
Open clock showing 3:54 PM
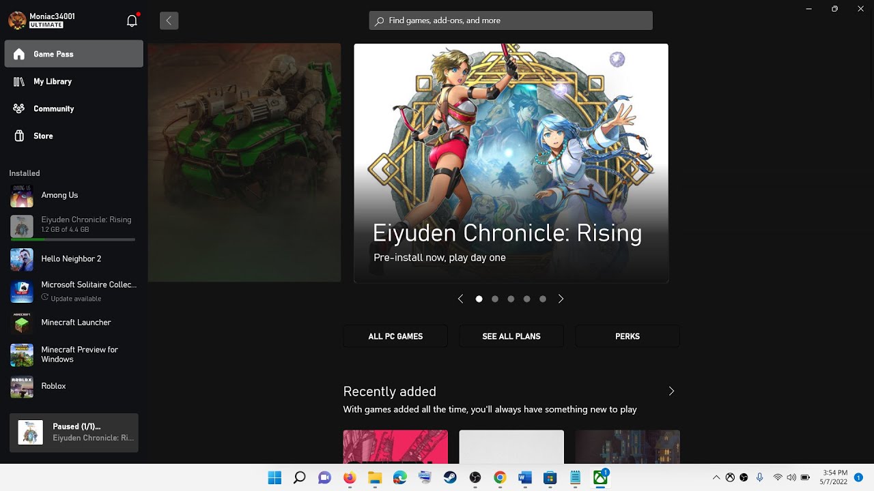coord(835,477)
